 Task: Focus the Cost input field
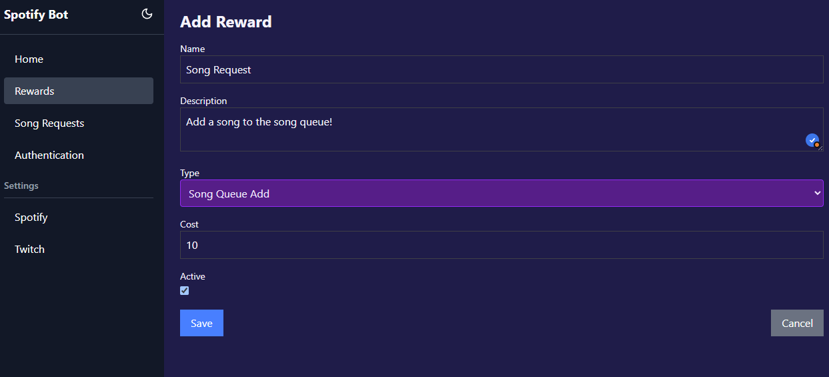coord(502,245)
